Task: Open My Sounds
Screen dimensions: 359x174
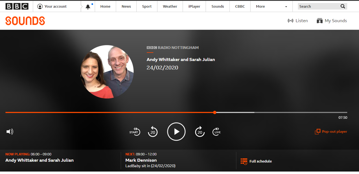Action: [x=332, y=21]
